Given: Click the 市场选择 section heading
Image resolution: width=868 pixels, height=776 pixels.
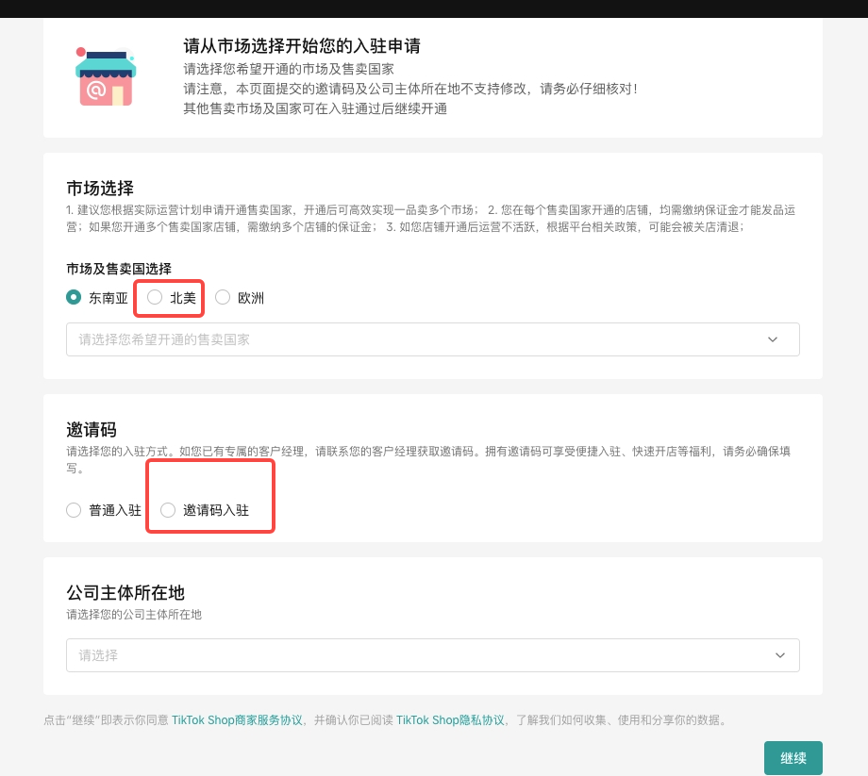Looking at the screenshot, I should tap(100, 188).
